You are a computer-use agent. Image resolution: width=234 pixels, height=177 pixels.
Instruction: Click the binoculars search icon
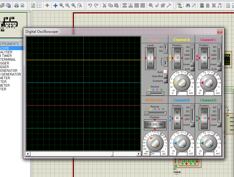pyautogui.click(x=188, y=5)
